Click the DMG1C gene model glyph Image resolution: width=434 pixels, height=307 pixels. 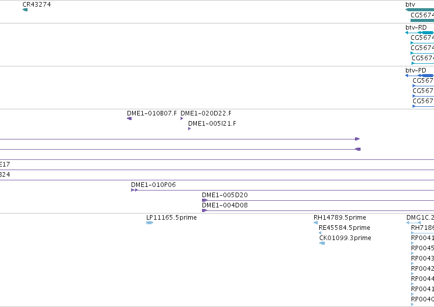(414, 223)
